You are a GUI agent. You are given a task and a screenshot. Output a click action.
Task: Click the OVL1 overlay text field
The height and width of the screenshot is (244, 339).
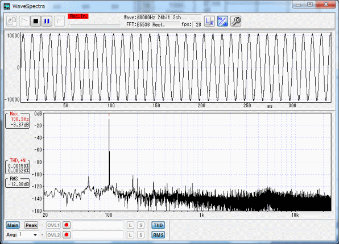(98, 225)
